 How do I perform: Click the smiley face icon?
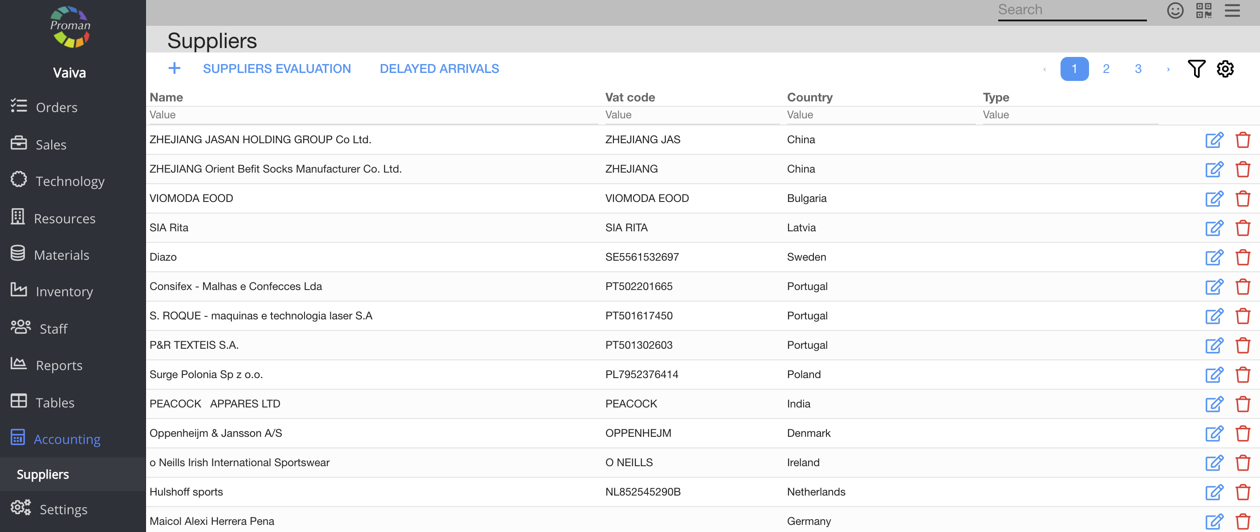tap(1175, 10)
